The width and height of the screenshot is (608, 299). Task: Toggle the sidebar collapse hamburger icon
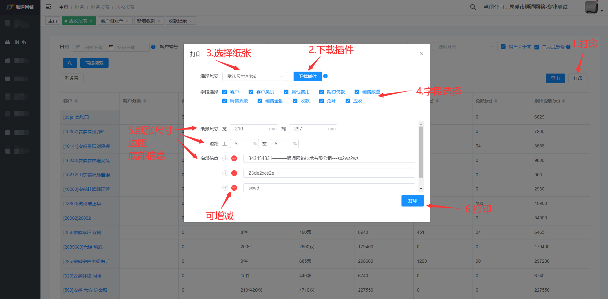click(48, 7)
